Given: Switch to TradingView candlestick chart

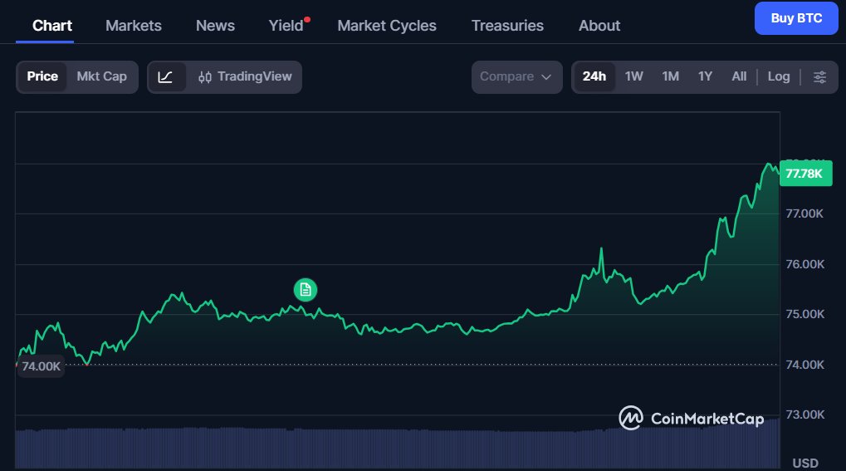Looking at the screenshot, I should [245, 76].
